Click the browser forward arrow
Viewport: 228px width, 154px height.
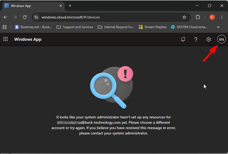(x=15, y=17)
